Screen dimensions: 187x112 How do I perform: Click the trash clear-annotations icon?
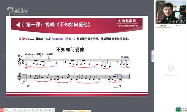pyautogui.click(x=50, y=110)
